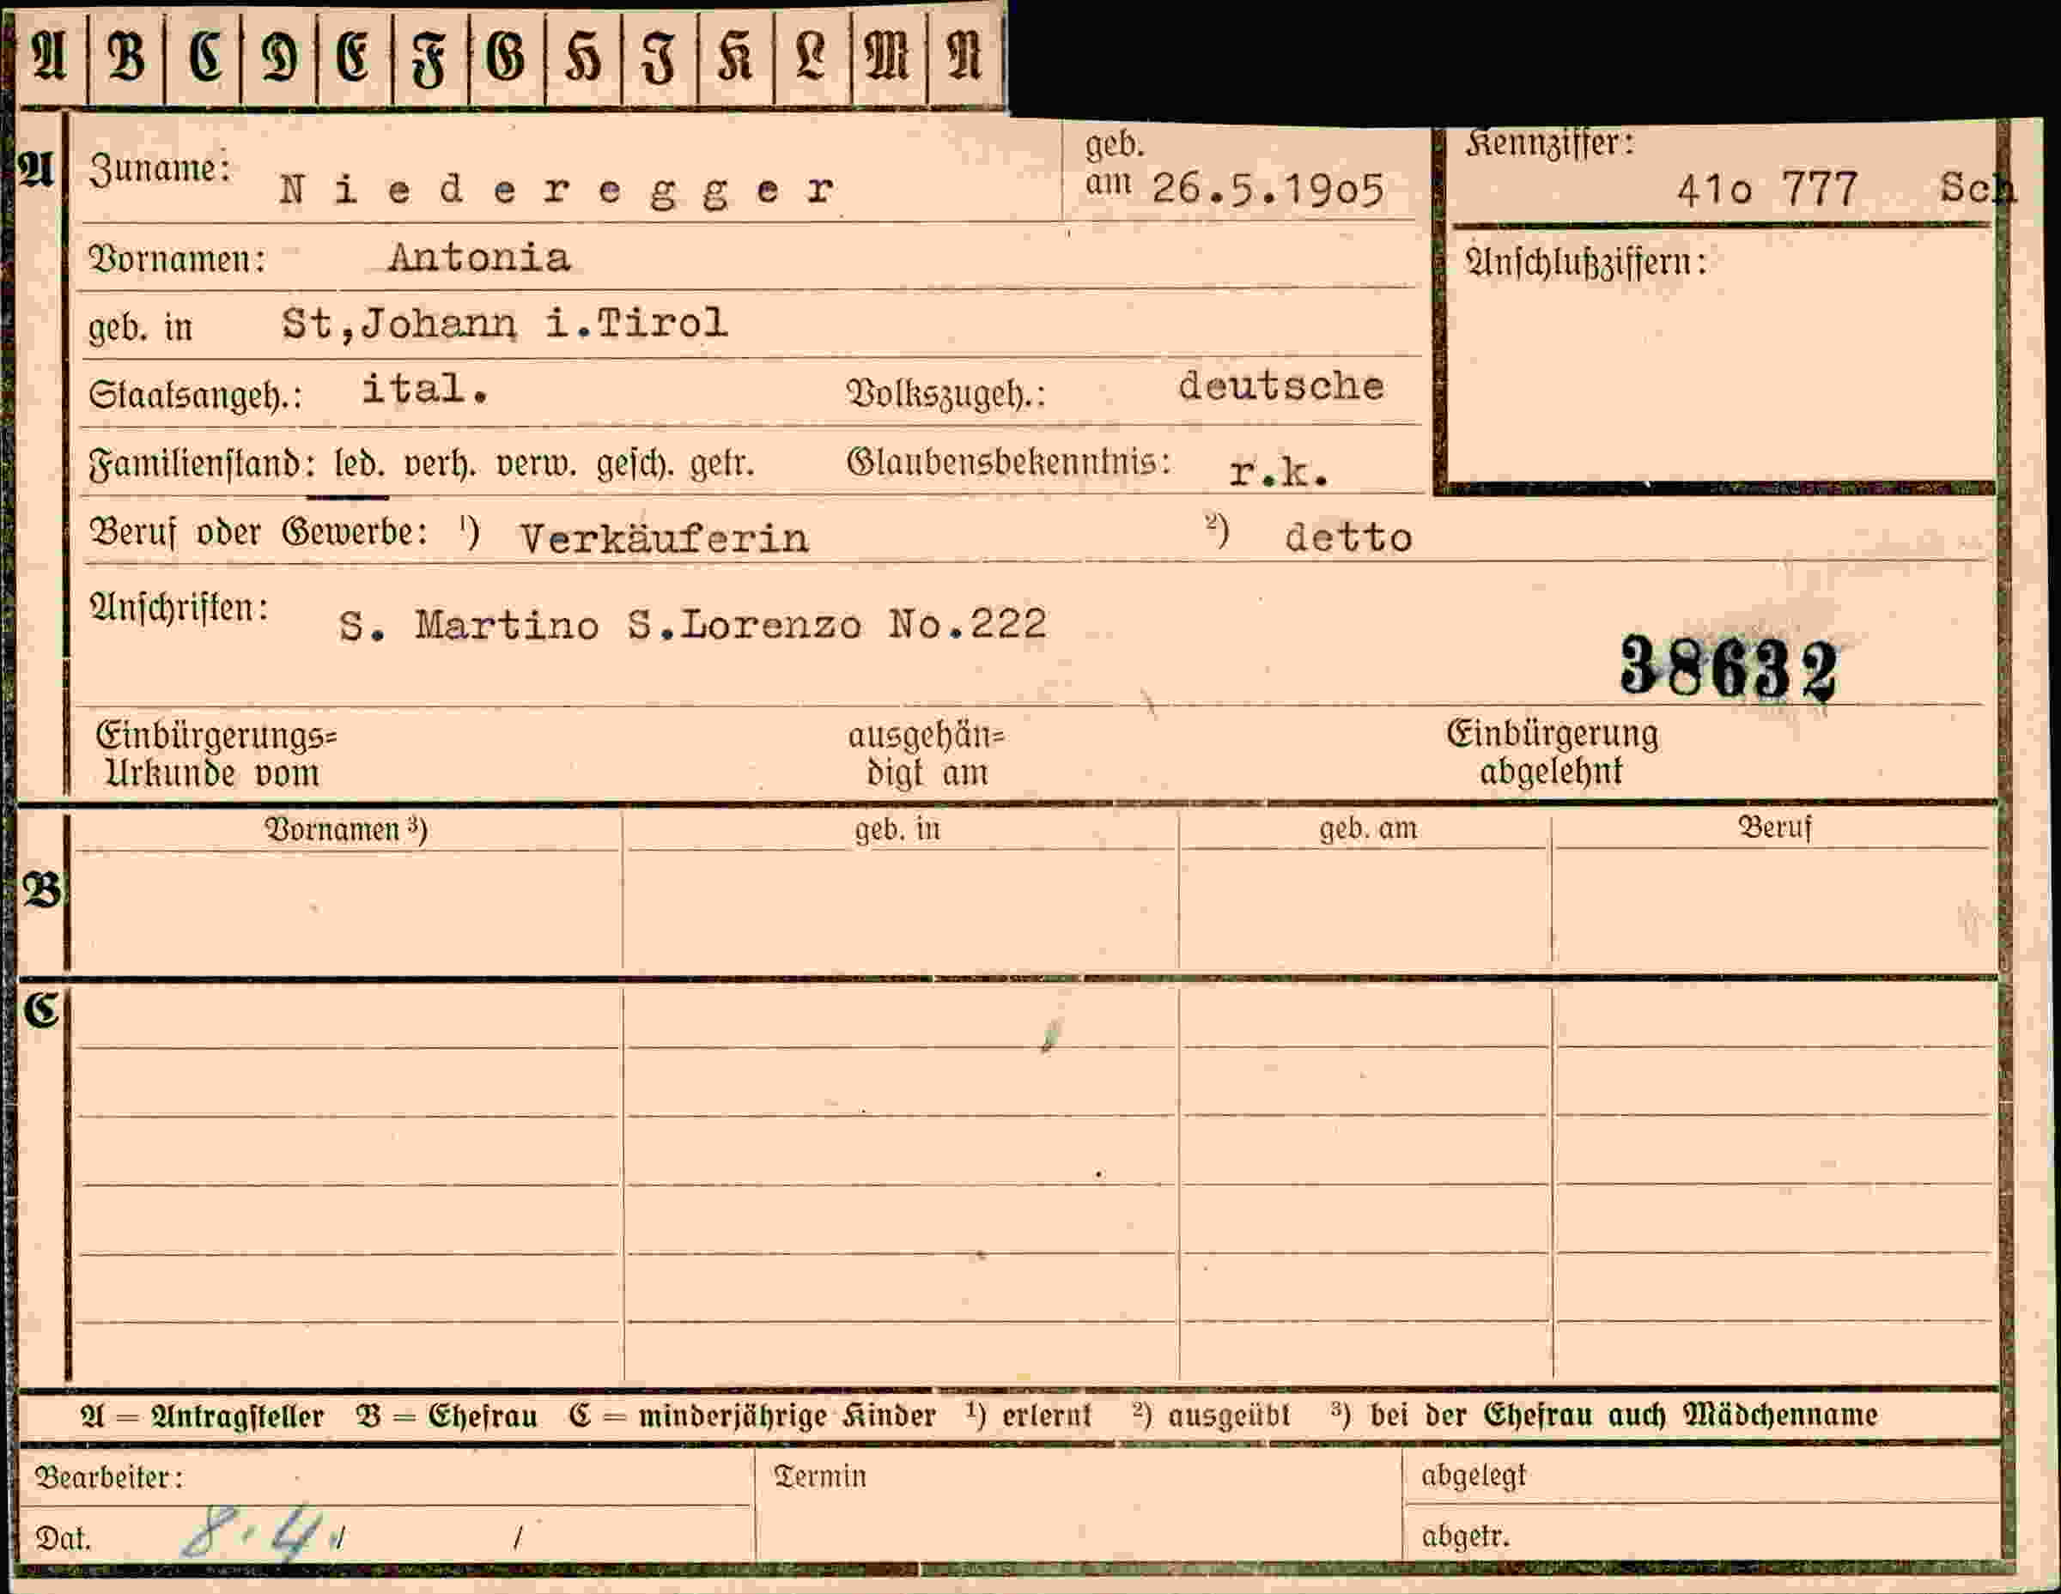This screenshot has height=1594, width=2061.
Task: Click Einbürgerung abgelehnt label
Action: click(1553, 753)
